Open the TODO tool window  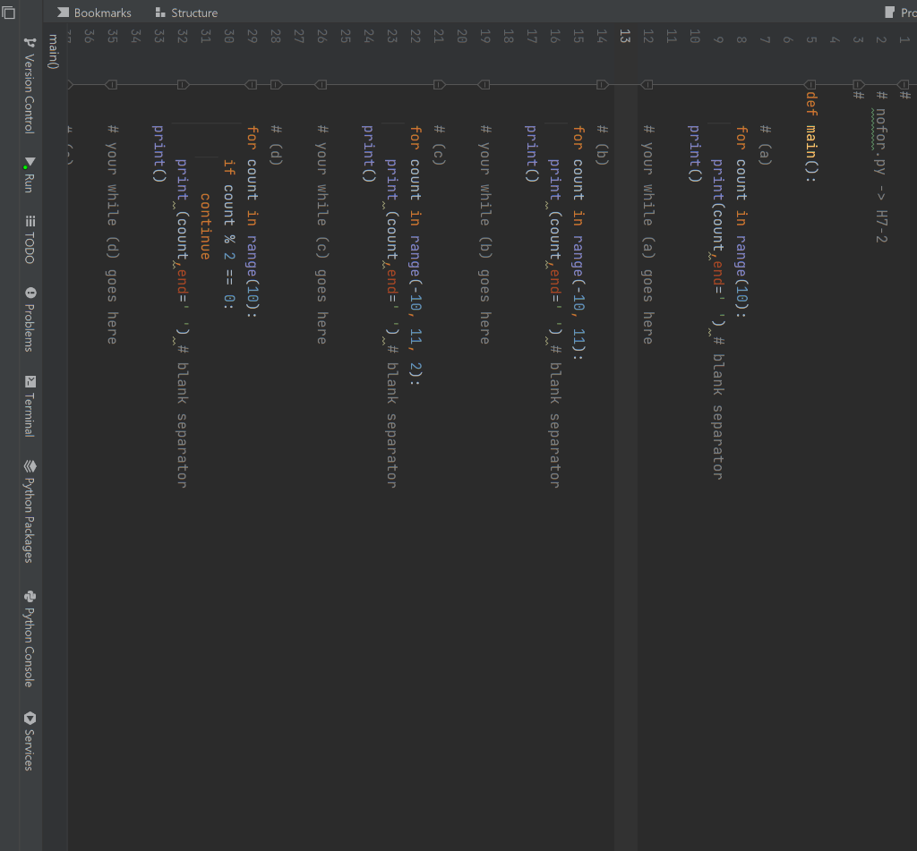tap(30, 240)
